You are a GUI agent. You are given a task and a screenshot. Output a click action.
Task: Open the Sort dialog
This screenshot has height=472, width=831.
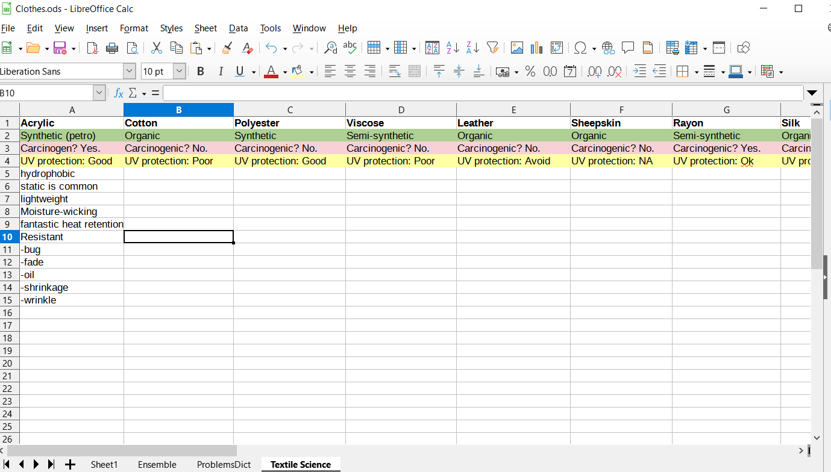click(432, 48)
